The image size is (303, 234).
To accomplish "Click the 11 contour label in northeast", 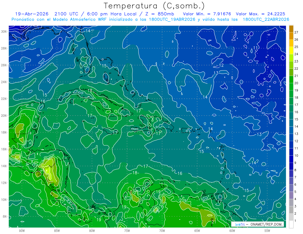I will [256, 48].
